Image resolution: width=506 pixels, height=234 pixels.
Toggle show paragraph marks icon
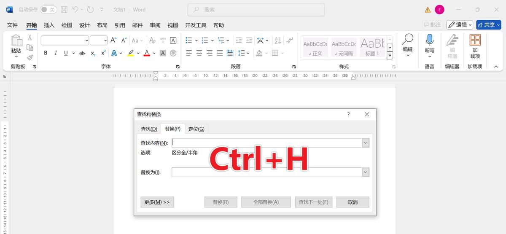click(x=289, y=40)
